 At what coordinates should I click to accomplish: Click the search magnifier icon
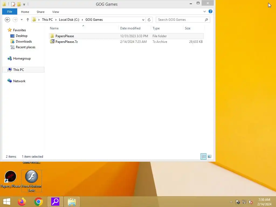coord(206,20)
